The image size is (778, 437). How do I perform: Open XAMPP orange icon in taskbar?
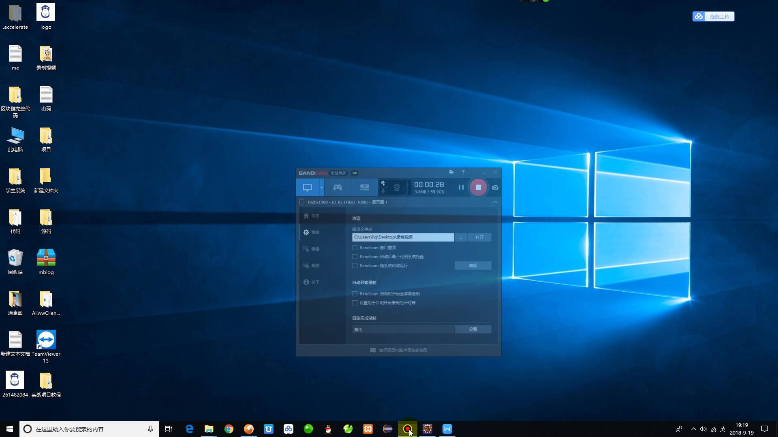pyautogui.click(x=368, y=429)
